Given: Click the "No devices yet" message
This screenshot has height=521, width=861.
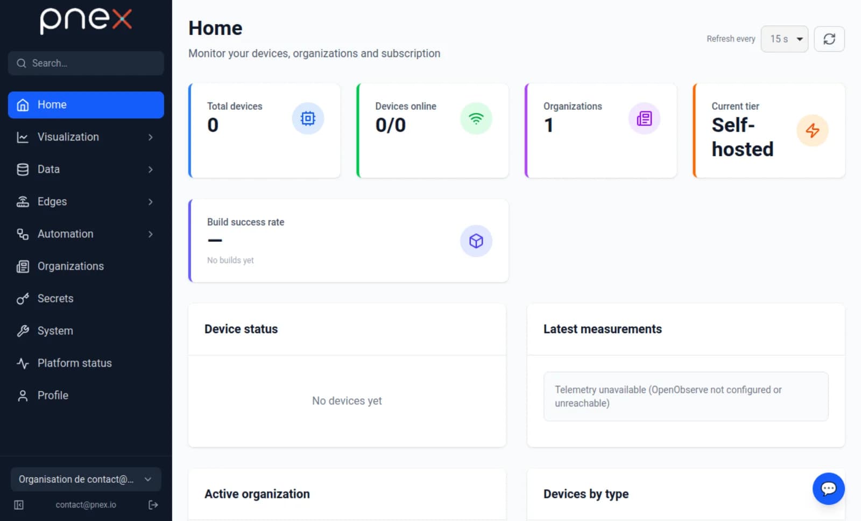Looking at the screenshot, I should coord(347,401).
